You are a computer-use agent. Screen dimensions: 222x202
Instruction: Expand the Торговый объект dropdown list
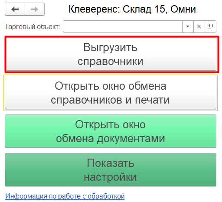point(188,26)
